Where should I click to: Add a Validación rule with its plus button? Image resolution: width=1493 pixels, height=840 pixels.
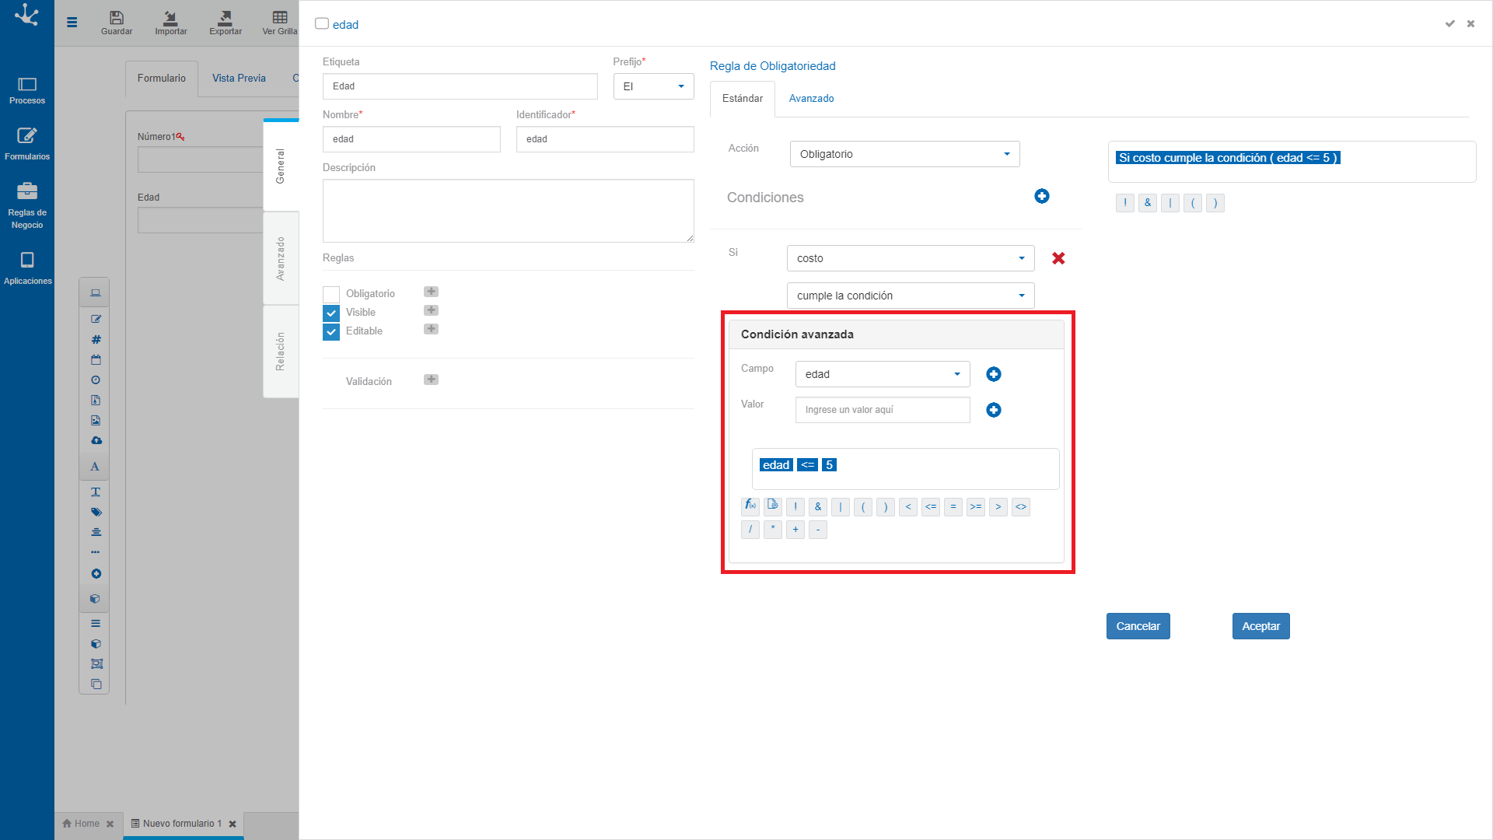click(432, 380)
